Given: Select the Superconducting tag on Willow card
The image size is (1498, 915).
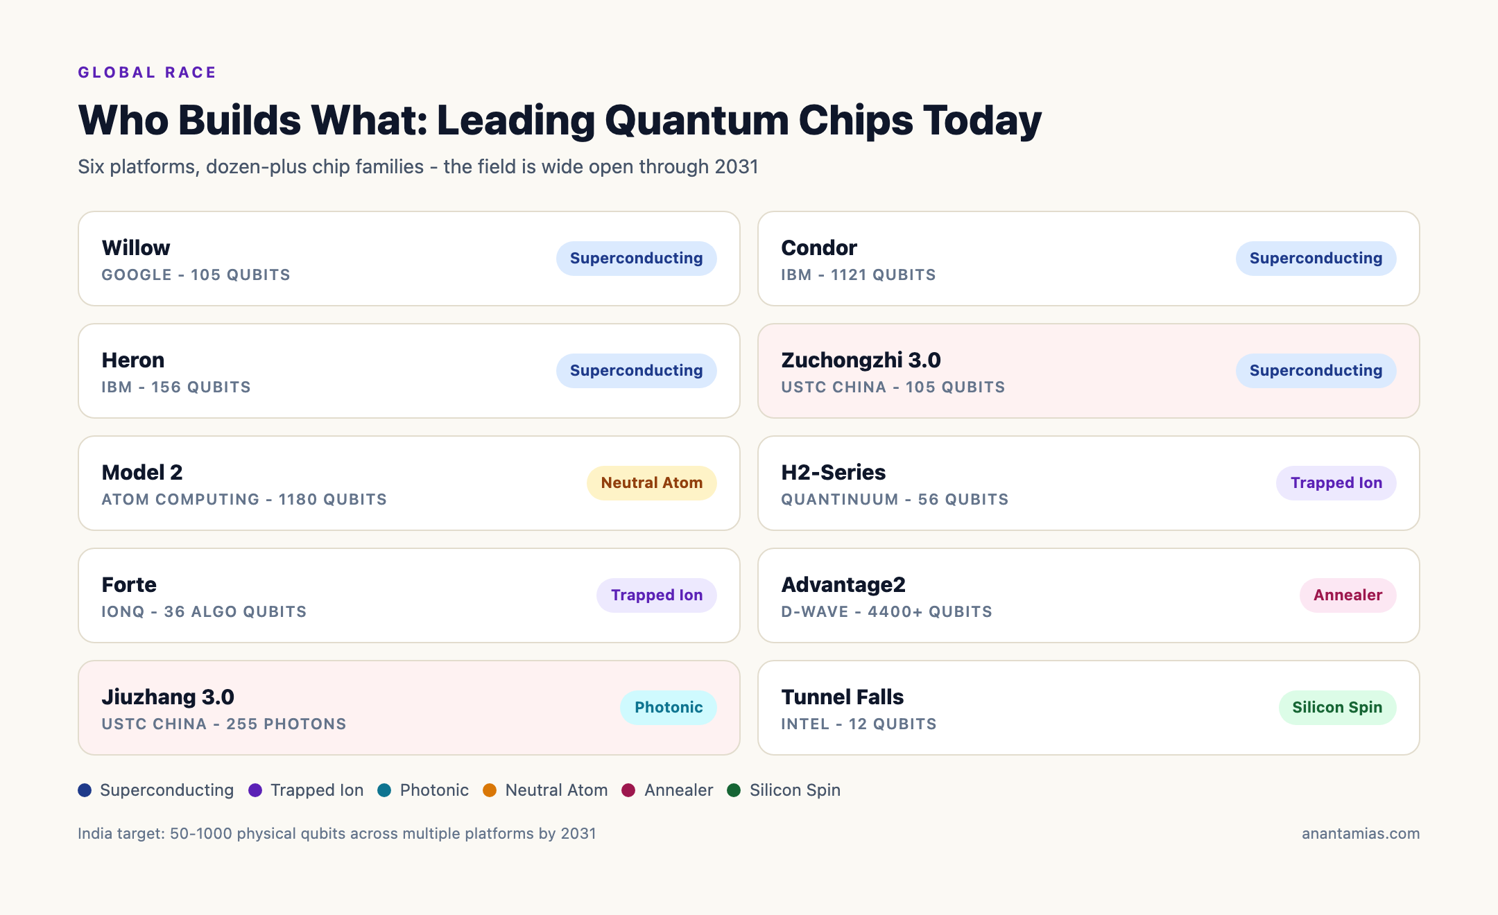Looking at the screenshot, I should coord(636,259).
